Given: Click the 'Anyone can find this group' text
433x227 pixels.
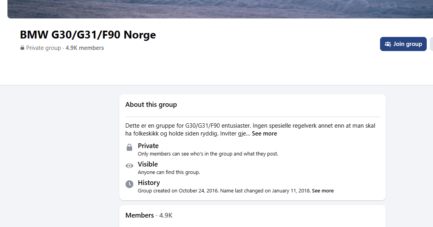Looking at the screenshot, I should pos(169,172).
